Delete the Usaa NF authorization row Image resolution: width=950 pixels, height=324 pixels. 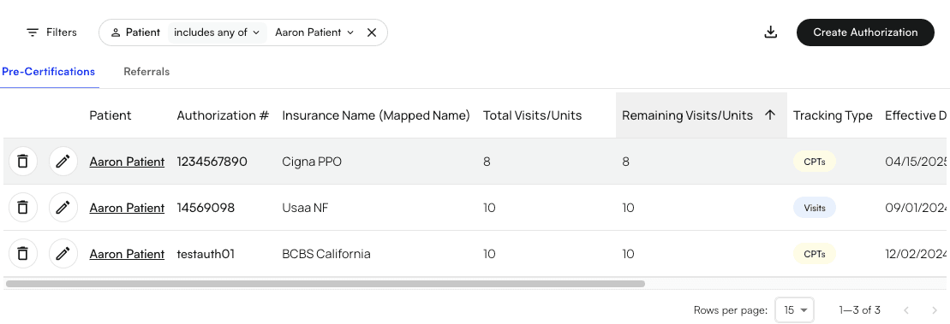(22, 208)
